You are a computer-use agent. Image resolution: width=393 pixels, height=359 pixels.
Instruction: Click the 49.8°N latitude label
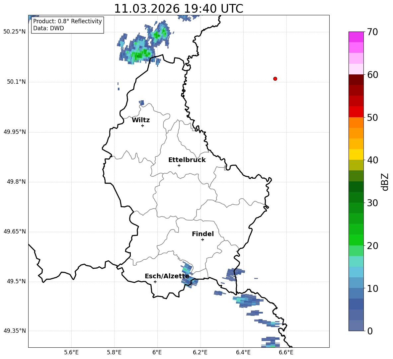(x=16, y=182)
